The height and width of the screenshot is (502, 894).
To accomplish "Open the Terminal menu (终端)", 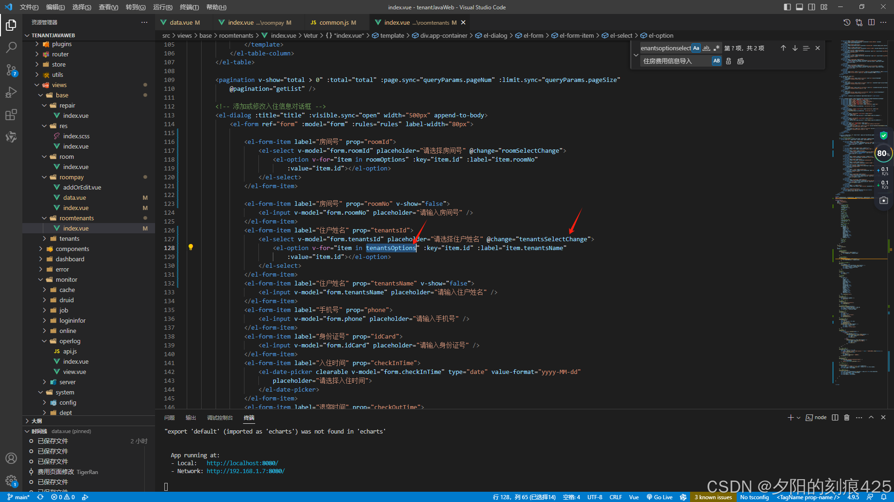I will click(x=189, y=7).
